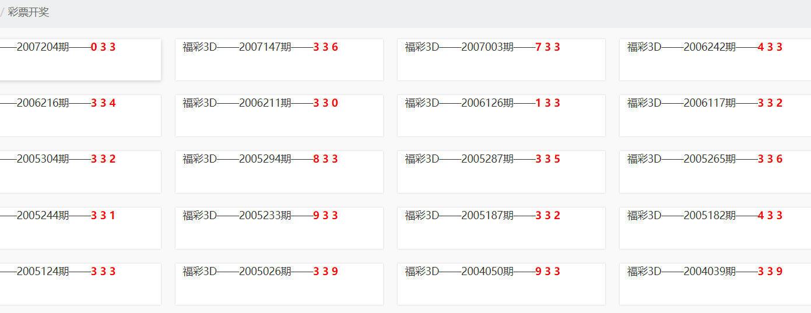Image resolution: width=811 pixels, height=313 pixels.
Task: Click winning numbers 3 3 6 of 2007147期
Action: [x=326, y=47]
